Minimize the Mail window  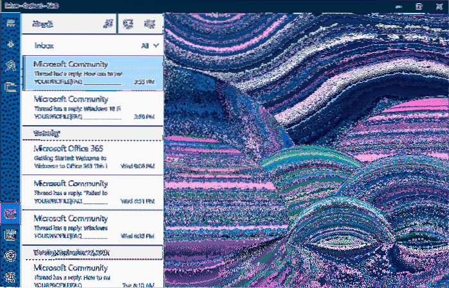coord(399,6)
